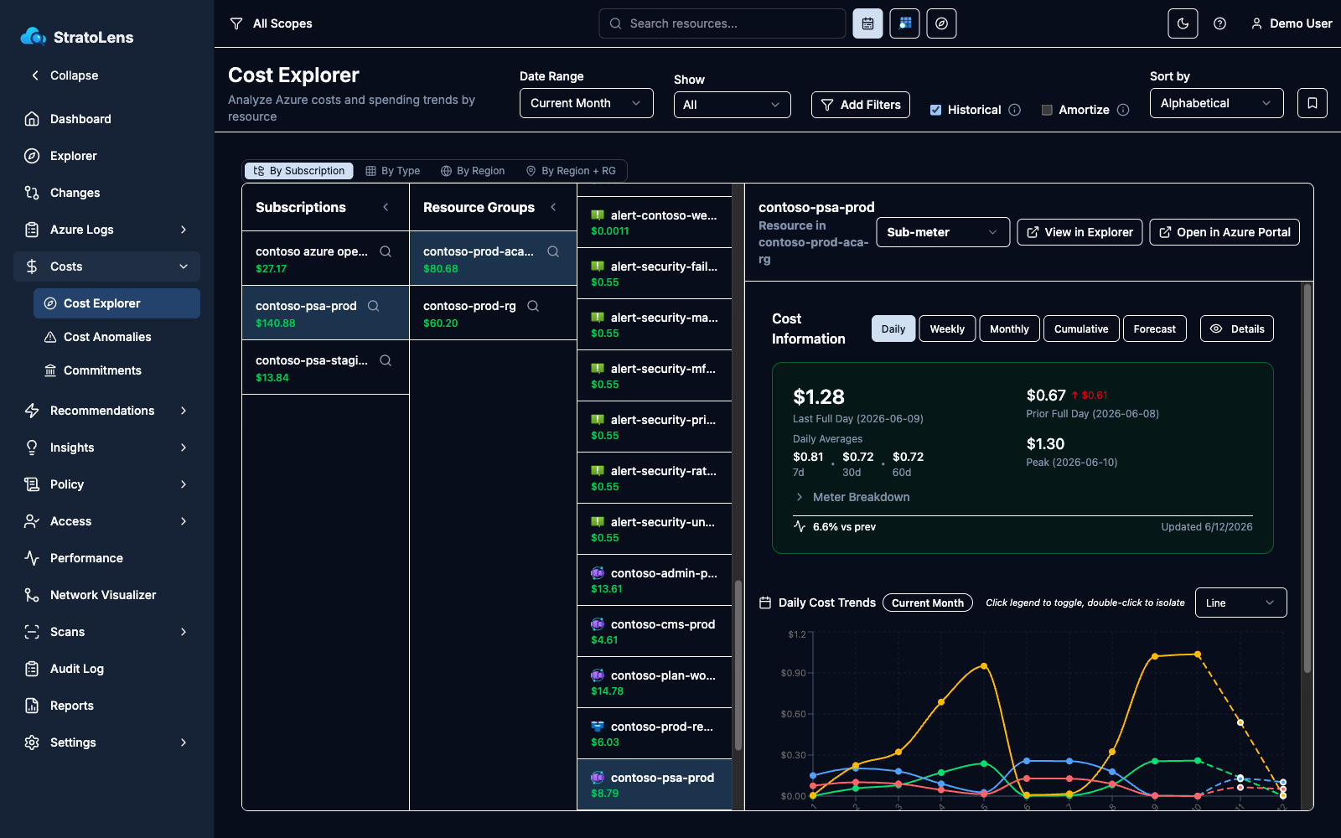
Task: Select the contoso-admin-p... resource
Action: tap(655, 580)
